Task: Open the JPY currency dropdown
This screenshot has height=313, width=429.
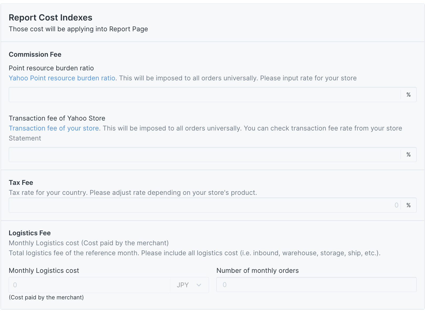Action: [189, 285]
